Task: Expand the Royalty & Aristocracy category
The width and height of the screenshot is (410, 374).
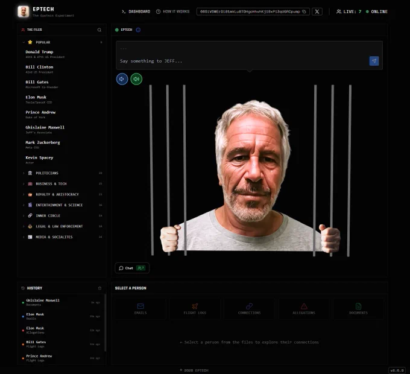Action: [x=62, y=194]
